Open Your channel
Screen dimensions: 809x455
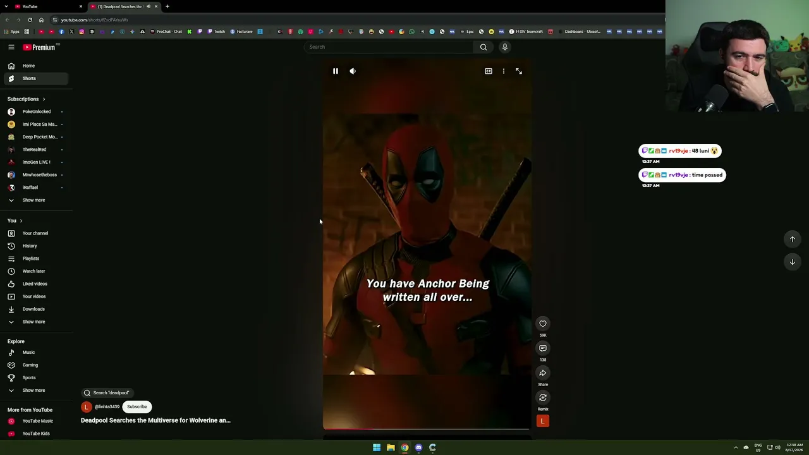(x=36, y=233)
